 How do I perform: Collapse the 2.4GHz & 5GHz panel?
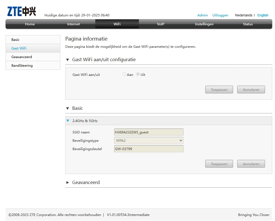pyautogui.click(x=68, y=121)
